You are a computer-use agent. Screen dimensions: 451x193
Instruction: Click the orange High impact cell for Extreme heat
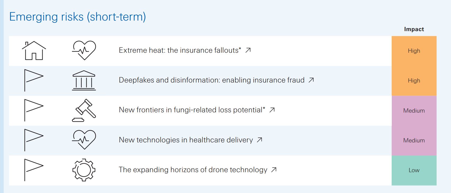pos(414,51)
